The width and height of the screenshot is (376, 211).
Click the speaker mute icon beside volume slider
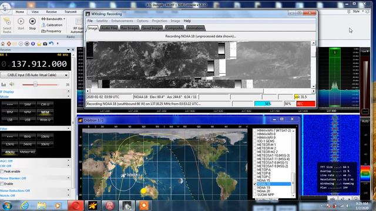12,84
